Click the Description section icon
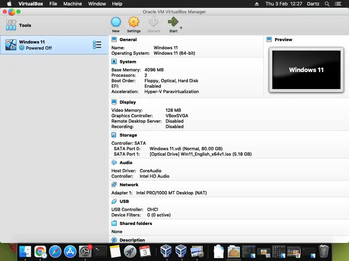The height and width of the screenshot is (261, 349). [114, 240]
